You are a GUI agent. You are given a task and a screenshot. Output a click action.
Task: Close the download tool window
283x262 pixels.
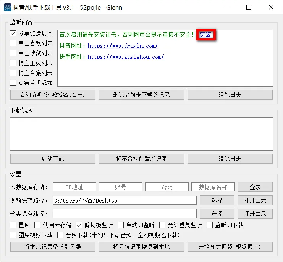pyautogui.click(x=271, y=7)
